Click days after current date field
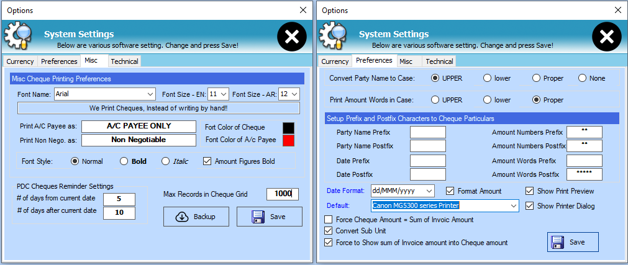The width and height of the screenshot is (628, 265). click(119, 213)
